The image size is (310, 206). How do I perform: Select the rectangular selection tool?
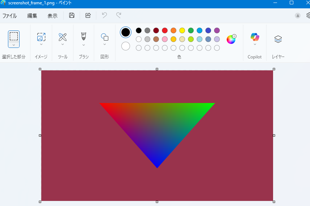(14, 36)
